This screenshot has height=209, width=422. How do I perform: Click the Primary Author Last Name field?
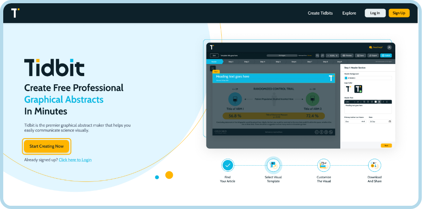355,122
